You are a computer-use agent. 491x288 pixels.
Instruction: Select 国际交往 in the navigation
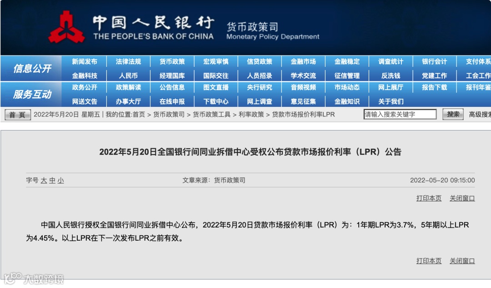(216, 76)
